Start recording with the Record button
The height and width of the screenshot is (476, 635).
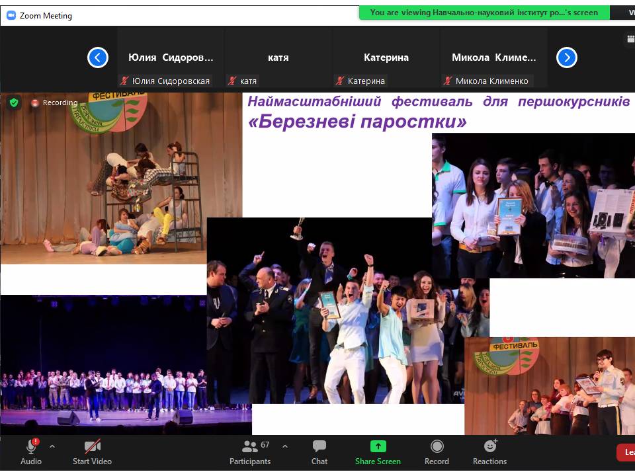(x=437, y=451)
